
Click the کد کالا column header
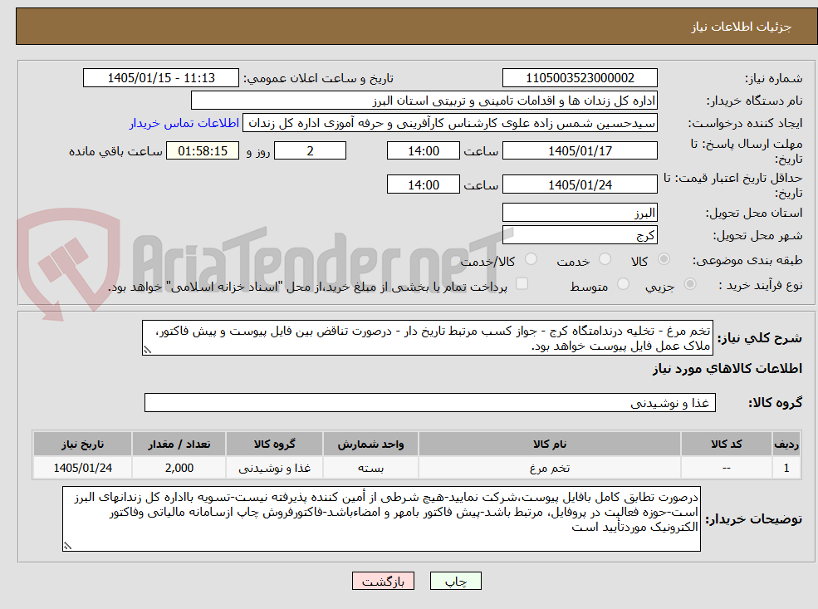point(726,444)
